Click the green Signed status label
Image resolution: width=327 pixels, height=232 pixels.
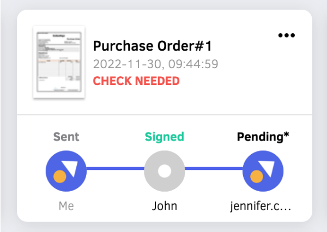pyautogui.click(x=165, y=138)
